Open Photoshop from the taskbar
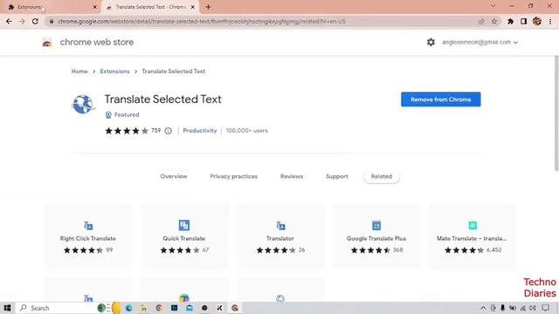Screen dimensions: 559x314 (x=175, y=308)
